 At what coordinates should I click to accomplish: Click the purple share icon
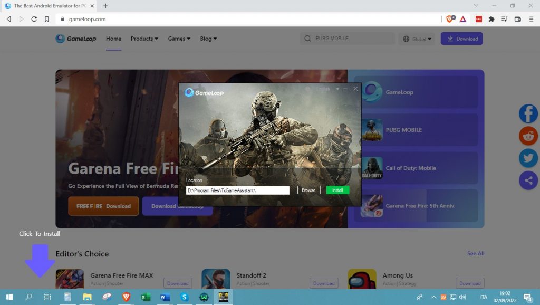click(x=528, y=180)
